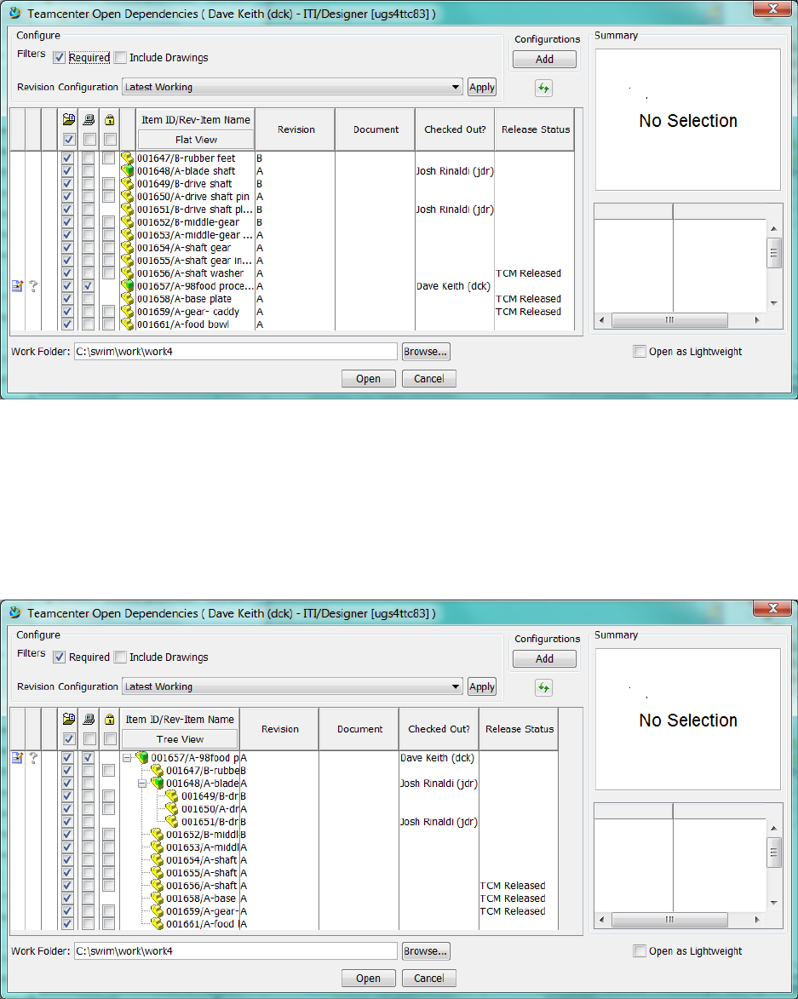This screenshot has height=999, width=798.
Task: Collapse the 001648/A-blade tree node
Action: click(x=142, y=784)
